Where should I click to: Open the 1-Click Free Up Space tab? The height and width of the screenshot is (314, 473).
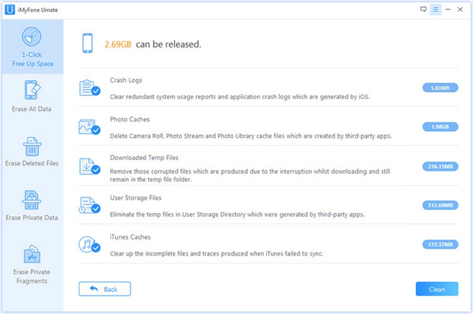[x=32, y=48]
